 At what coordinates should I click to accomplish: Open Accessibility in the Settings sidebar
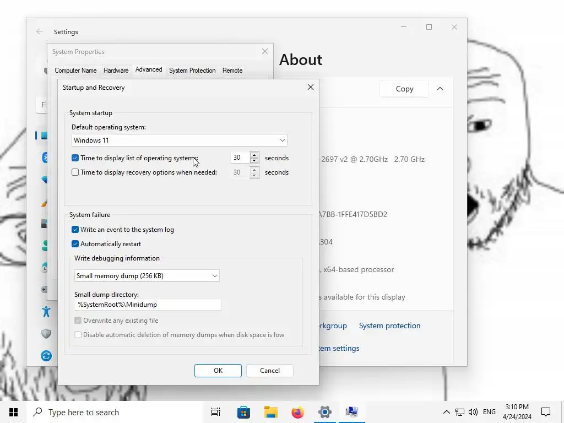(46, 312)
